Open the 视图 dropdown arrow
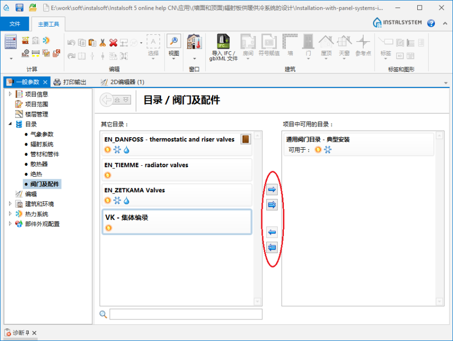Image resolution: width=453 pixels, height=341 pixels. pos(174,59)
